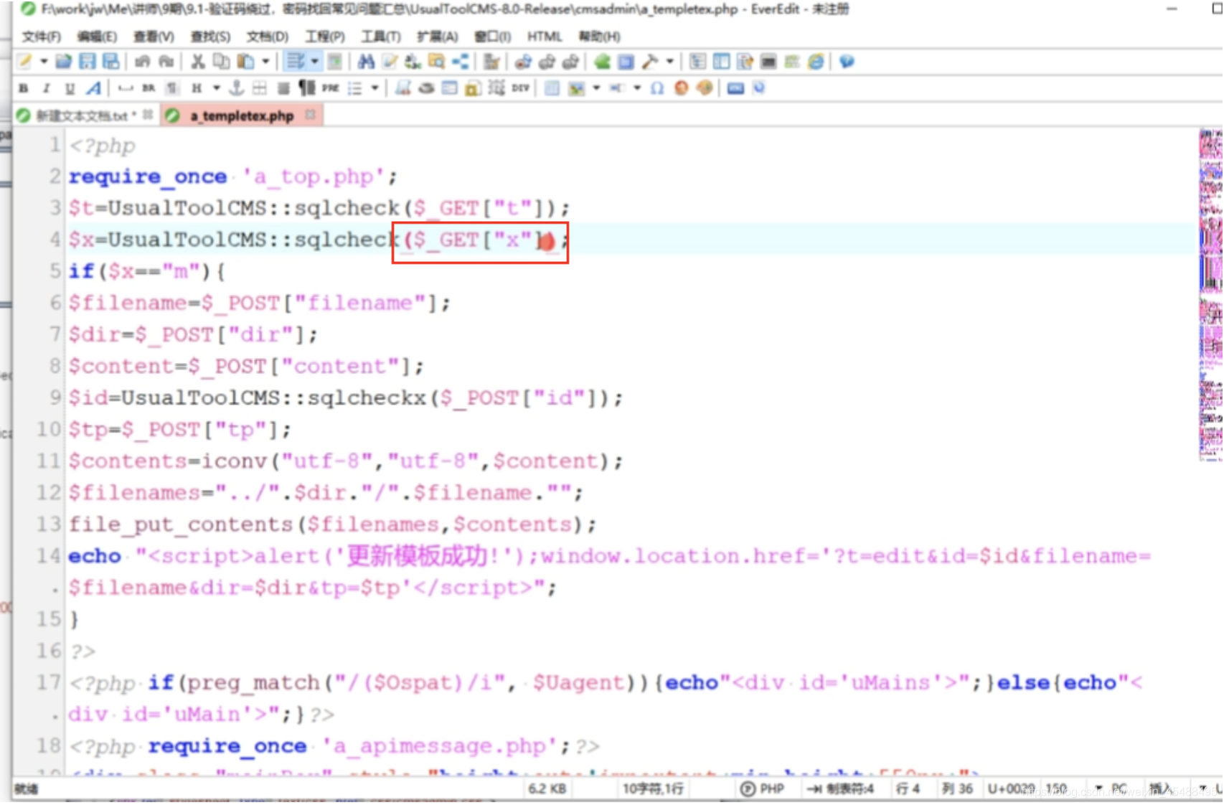Open the Heading level dropdown arrow
Image resolution: width=1224 pixels, height=805 pixels.
point(216,88)
